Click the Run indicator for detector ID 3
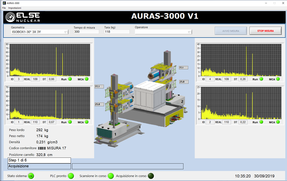The width and height of the screenshot is (287, 181). [x=70, y=79]
